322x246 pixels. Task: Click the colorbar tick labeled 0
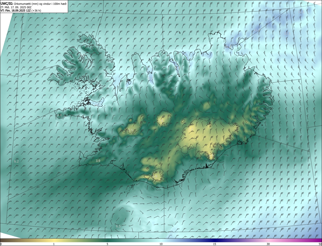1,244
